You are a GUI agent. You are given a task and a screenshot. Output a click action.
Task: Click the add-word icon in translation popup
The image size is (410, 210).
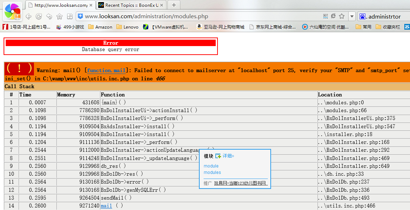(x=218, y=156)
